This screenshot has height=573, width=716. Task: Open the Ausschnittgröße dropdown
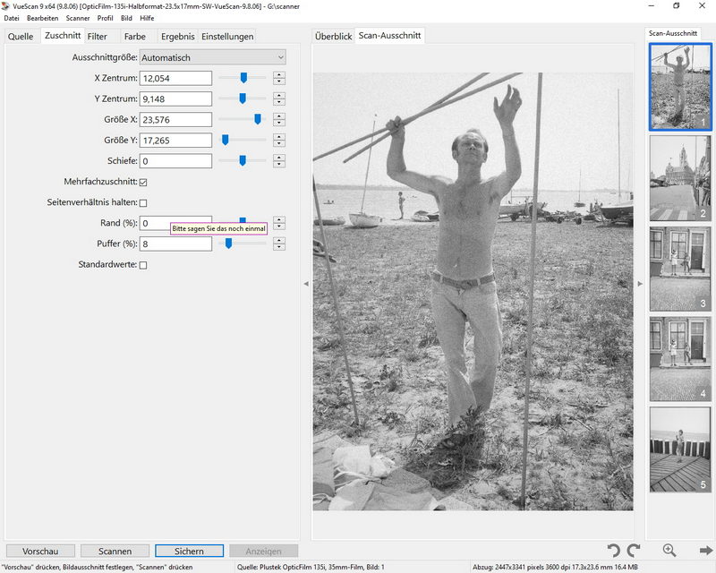(x=213, y=57)
